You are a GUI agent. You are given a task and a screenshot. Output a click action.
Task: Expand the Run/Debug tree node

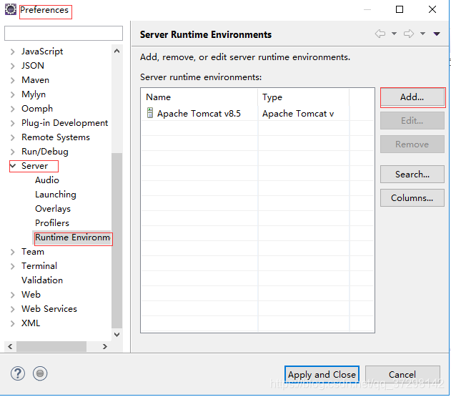12,152
